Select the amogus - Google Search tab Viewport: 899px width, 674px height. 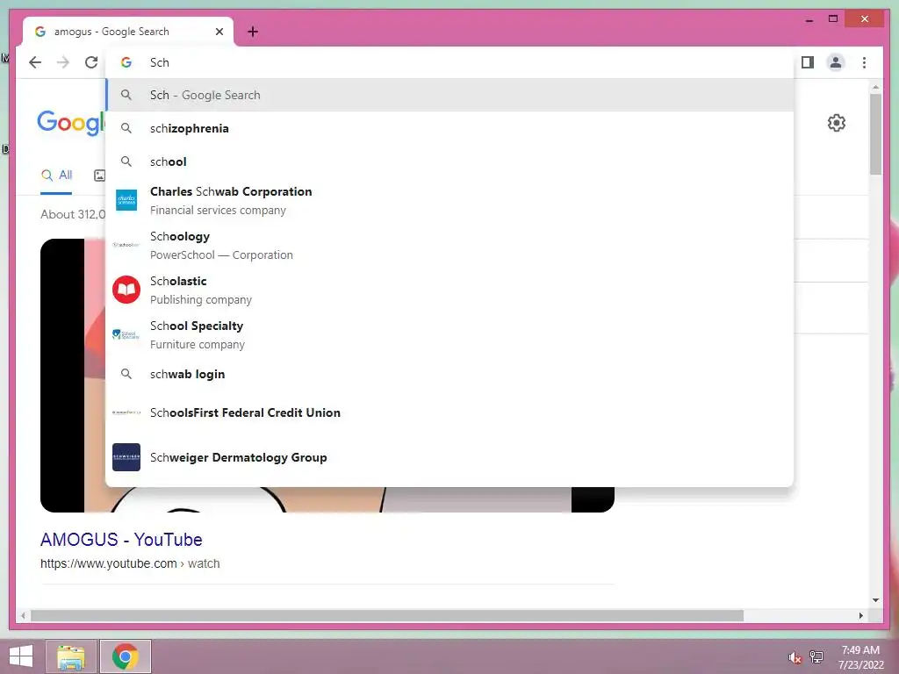(x=128, y=32)
